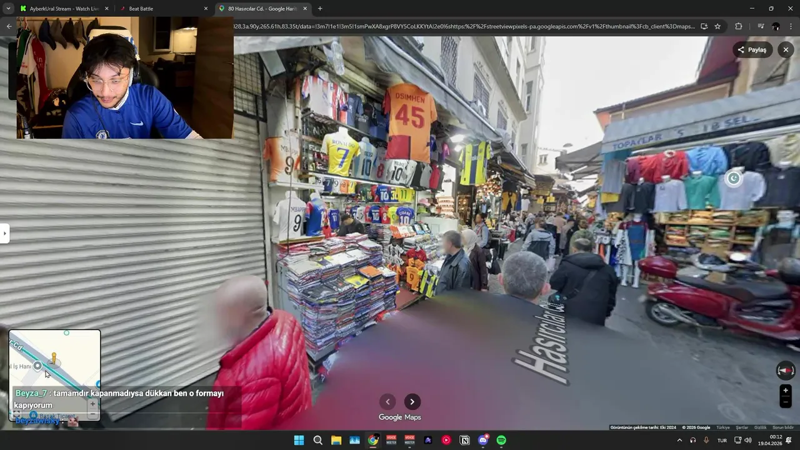Zoom out the minimap with minus
This screenshot has width=800, height=450.
tap(92, 414)
